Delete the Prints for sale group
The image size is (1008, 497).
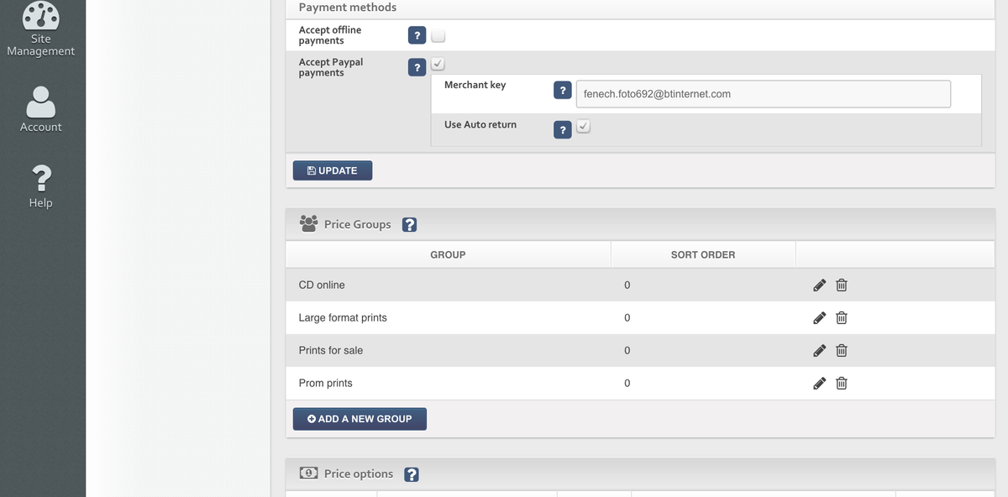(842, 351)
